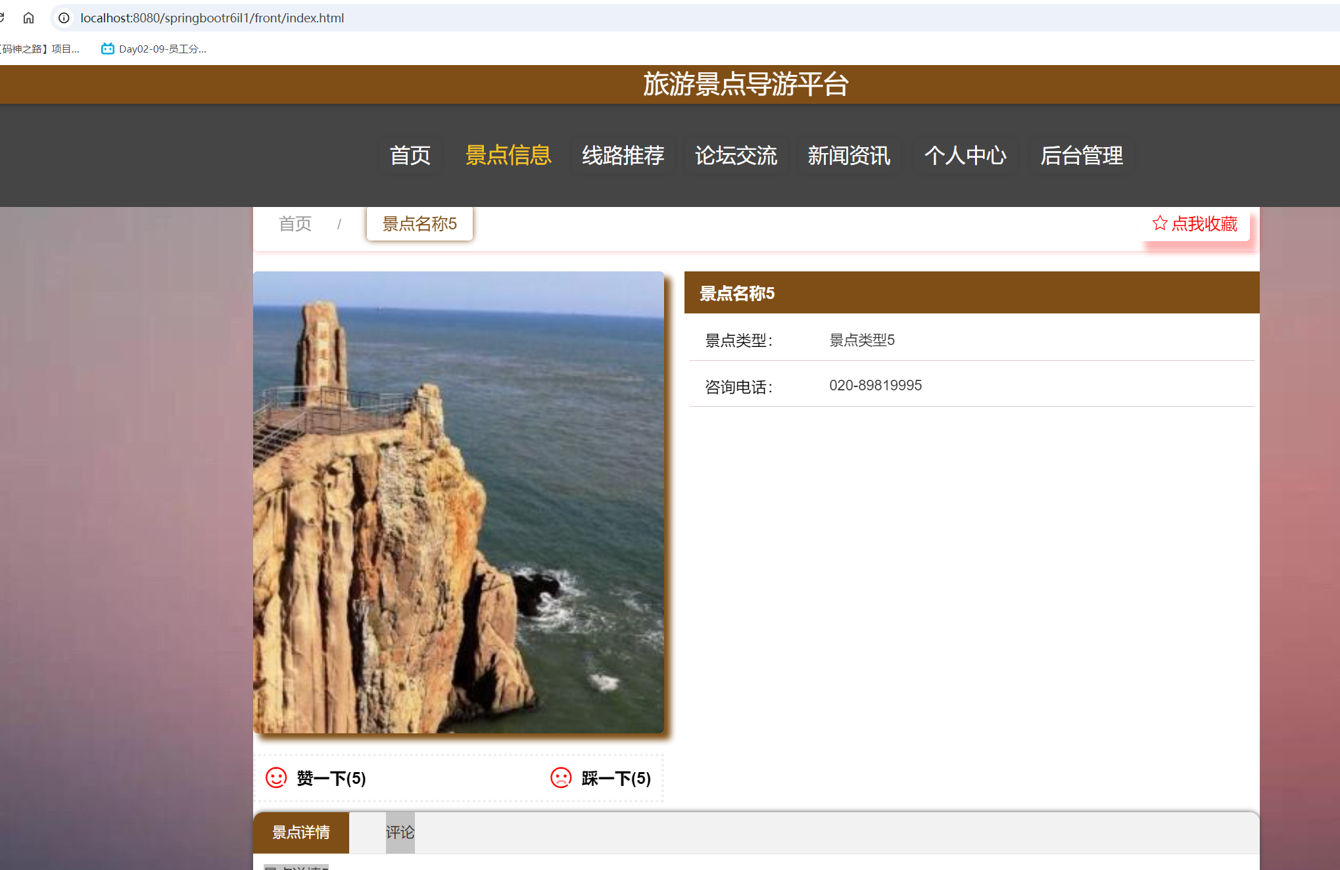Click 首页 in the breadcrumb trail
The image size is (1340, 870).
tap(295, 223)
